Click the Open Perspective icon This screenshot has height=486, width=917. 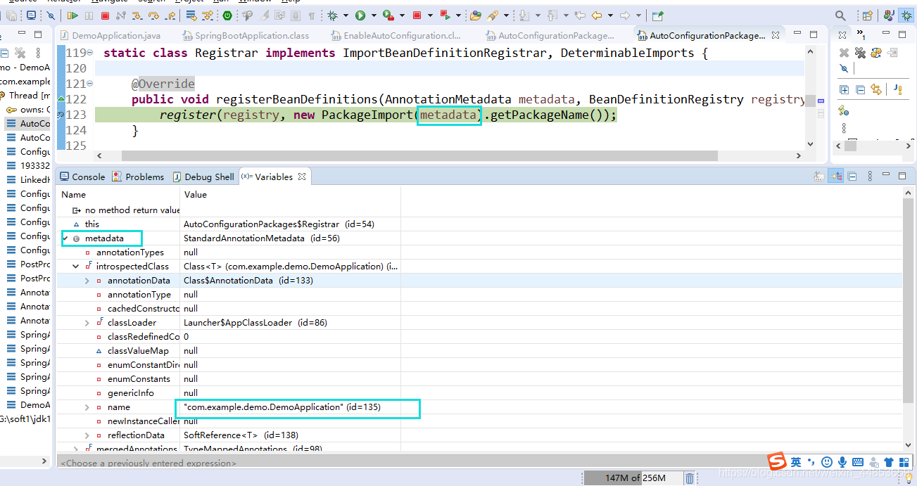click(x=868, y=15)
